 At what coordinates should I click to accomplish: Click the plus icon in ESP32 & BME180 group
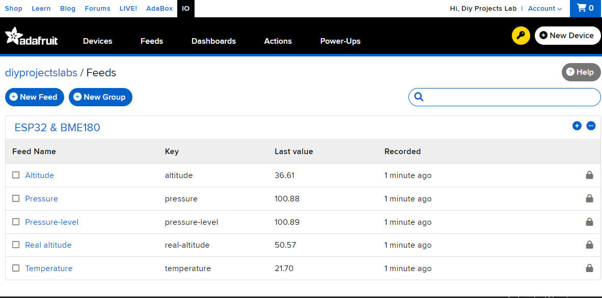coord(577,126)
